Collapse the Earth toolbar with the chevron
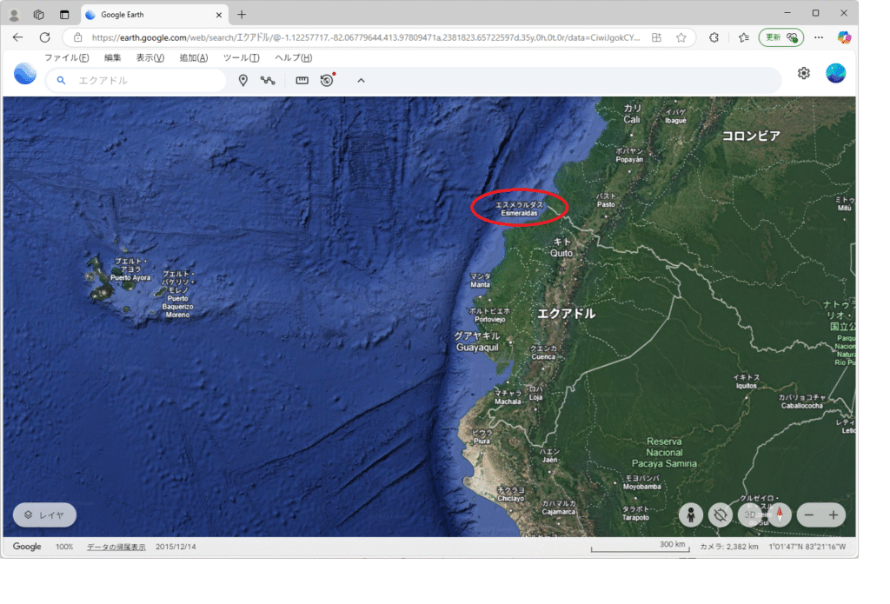Viewport: 890px width, 604px height. (x=361, y=81)
